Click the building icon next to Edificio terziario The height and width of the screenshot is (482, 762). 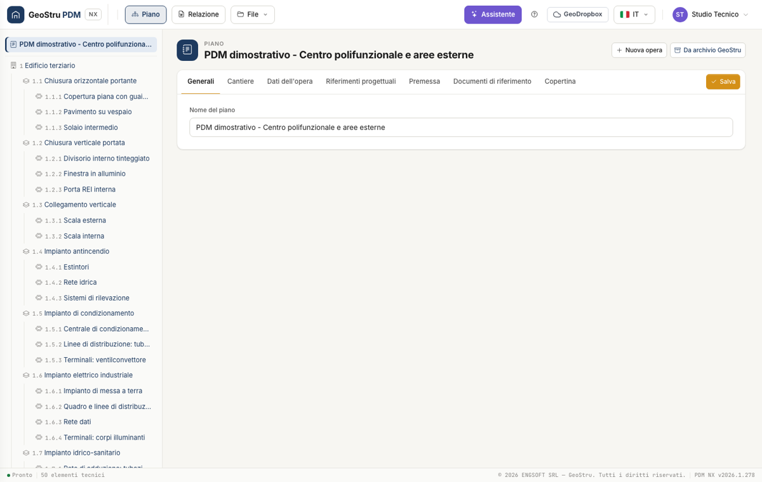(x=13, y=65)
